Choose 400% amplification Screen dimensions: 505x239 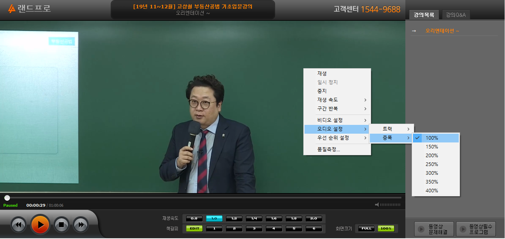[436, 190]
